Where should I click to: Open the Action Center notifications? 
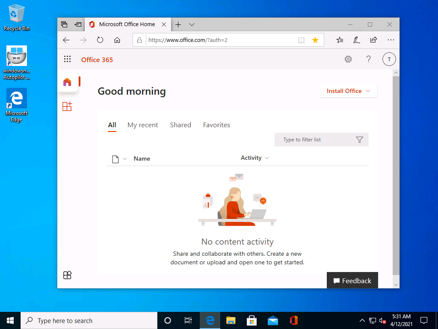point(424,320)
